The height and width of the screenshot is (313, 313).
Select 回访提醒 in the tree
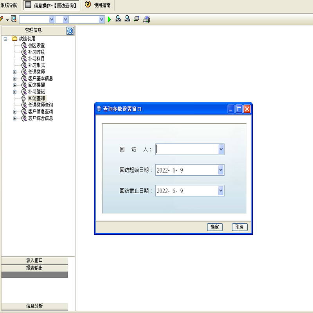pyautogui.click(x=36, y=85)
